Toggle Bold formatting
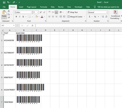The width and height of the screenshot is (122, 108). [16, 17]
